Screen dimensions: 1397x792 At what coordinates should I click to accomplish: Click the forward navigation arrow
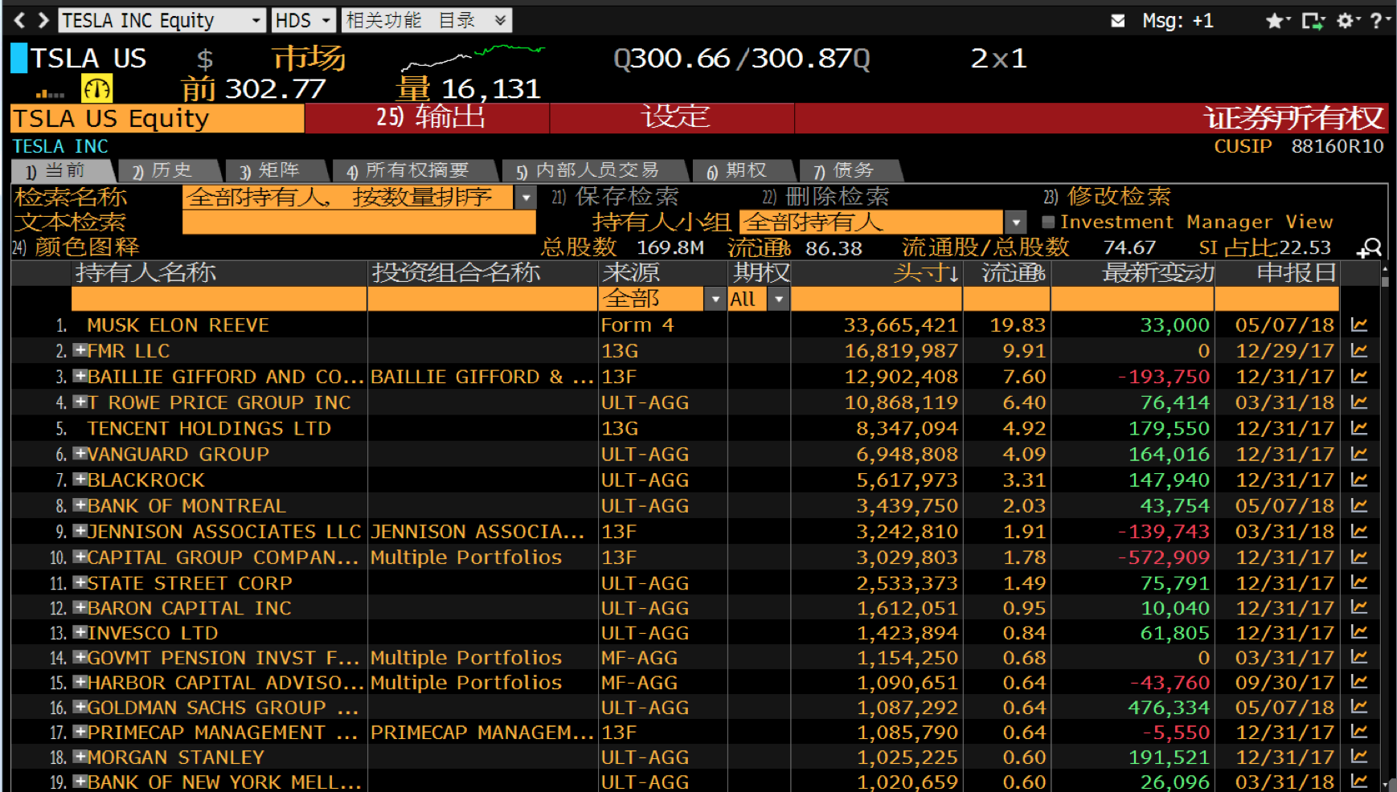[x=43, y=20]
